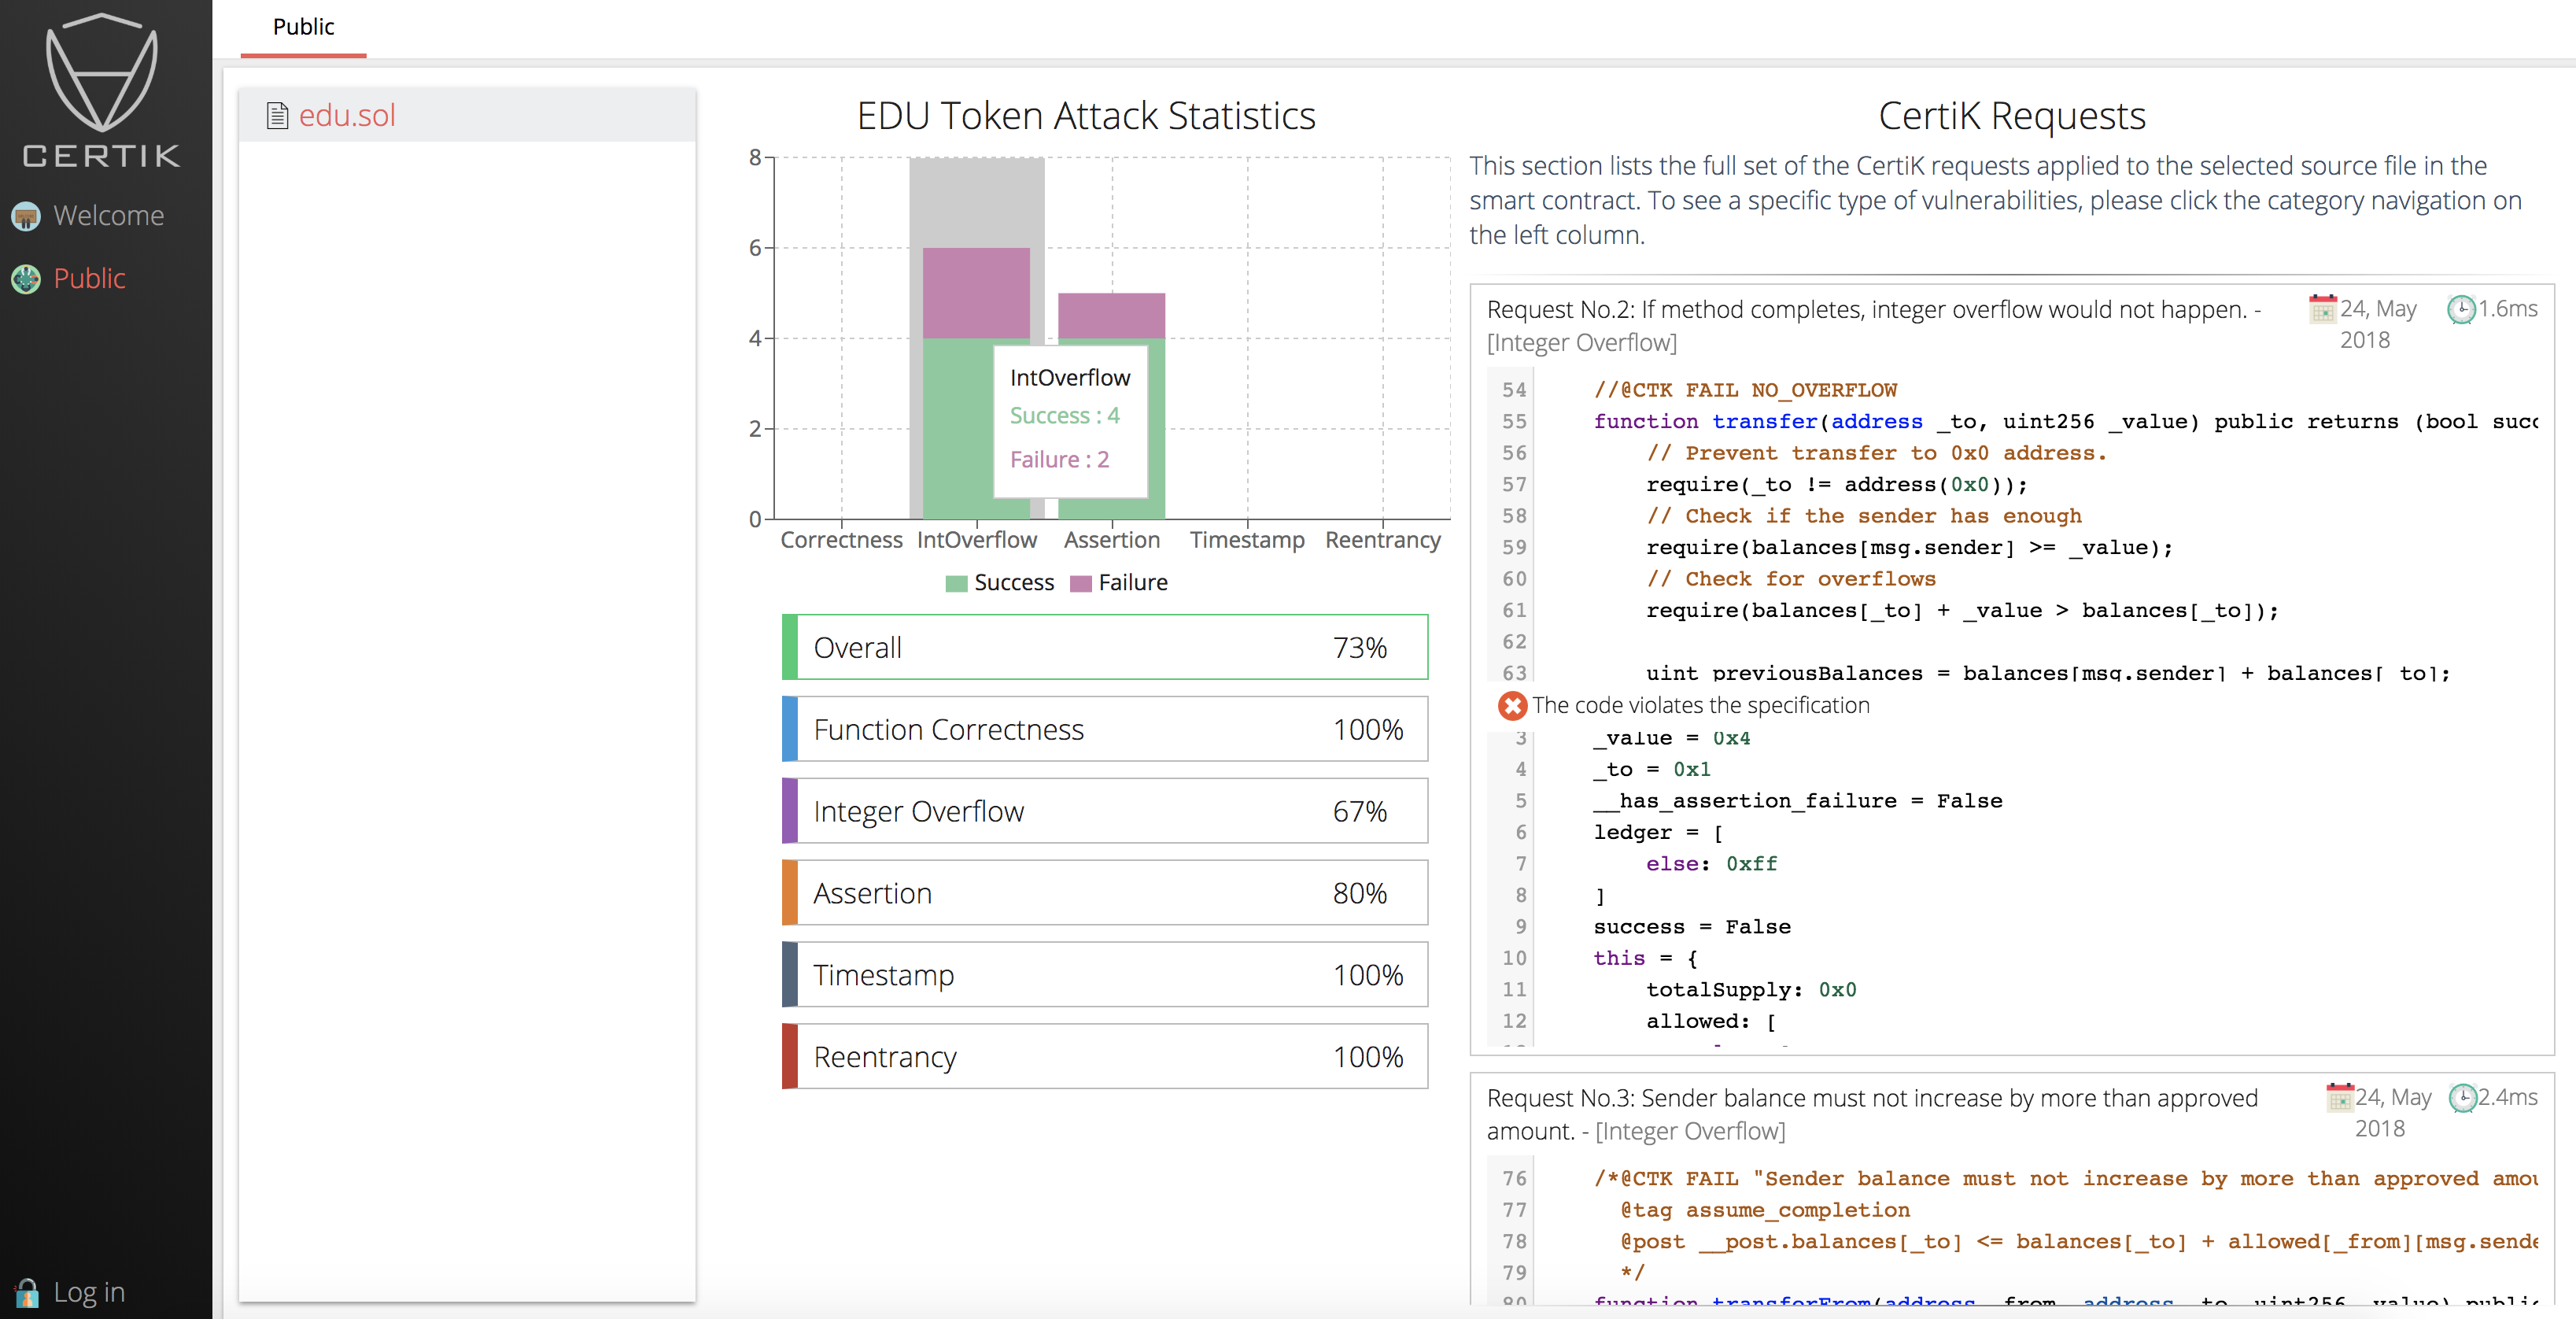Click the CertiK shield logo
This screenshot has height=1319, width=2576.
pyautogui.click(x=101, y=75)
